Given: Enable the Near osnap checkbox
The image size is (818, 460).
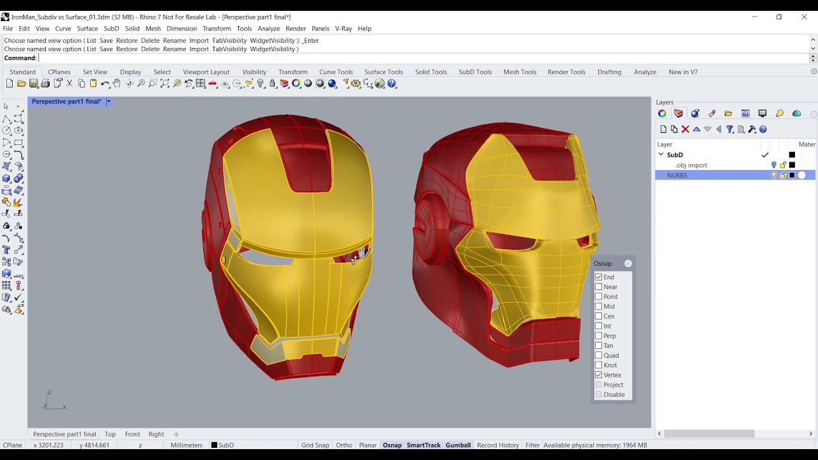Looking at the screenshot, I should pos(599,287).
